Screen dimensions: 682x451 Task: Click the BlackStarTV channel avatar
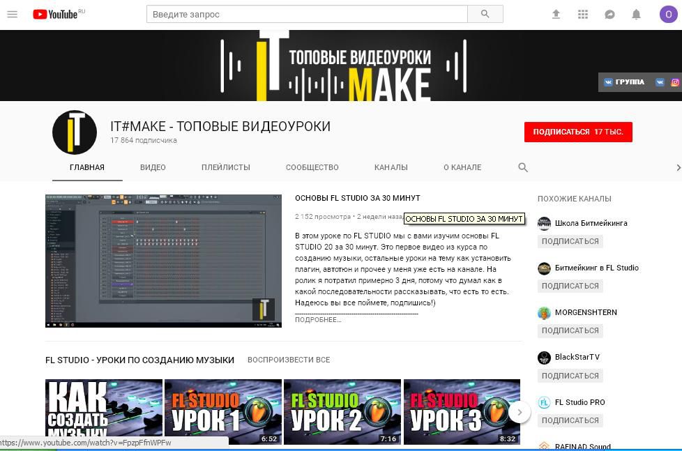pyautogui.click(x=544, y=358)
